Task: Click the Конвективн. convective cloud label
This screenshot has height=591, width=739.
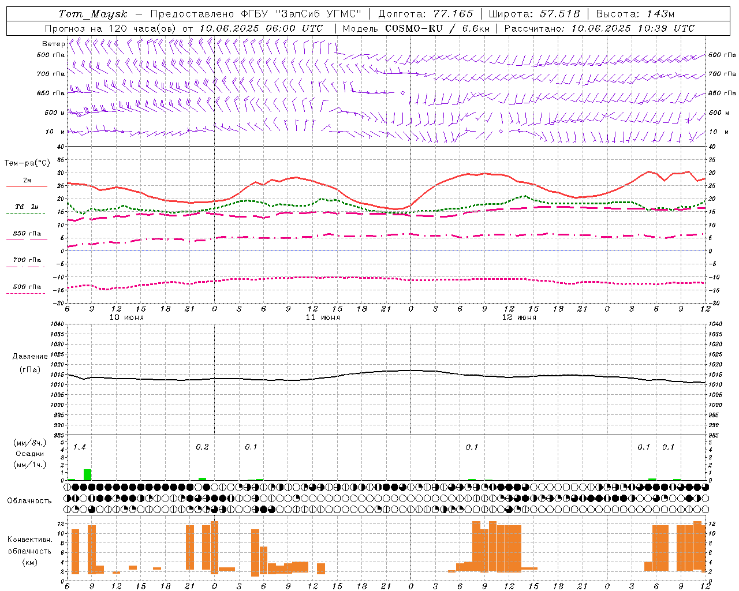Action: point(29,540)
